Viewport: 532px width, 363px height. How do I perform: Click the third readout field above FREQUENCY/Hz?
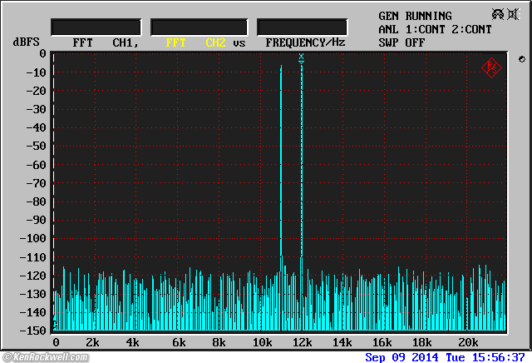tap(303, 27)
